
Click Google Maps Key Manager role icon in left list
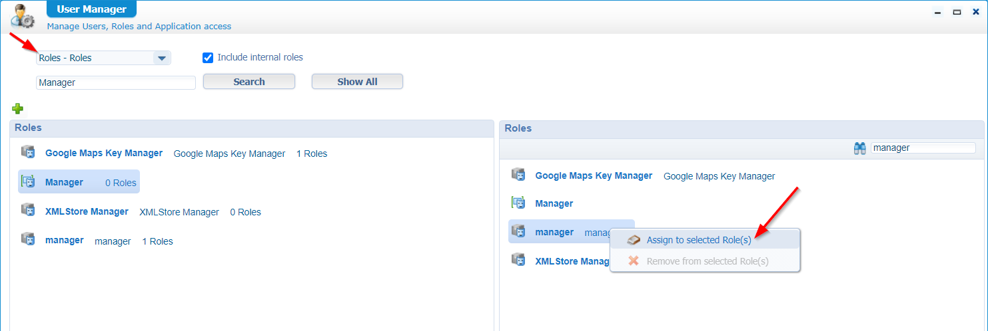(28, 153)
